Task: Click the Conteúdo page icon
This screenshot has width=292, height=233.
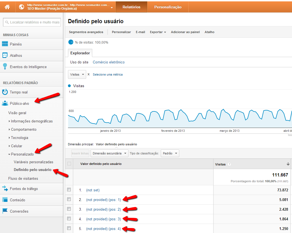Action: [5, 200]
